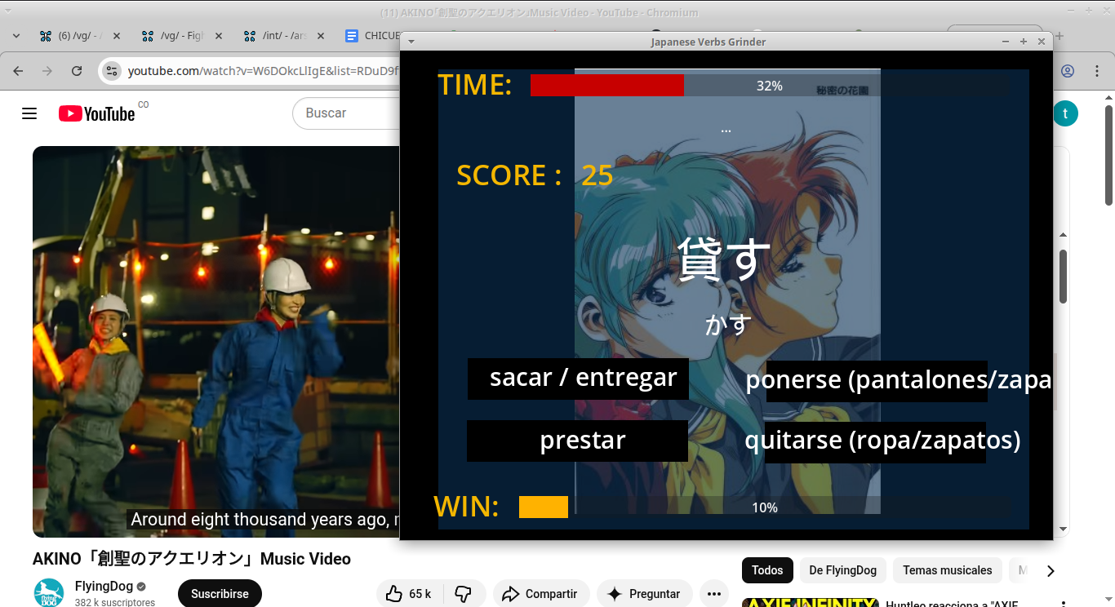Screen dimensions: 1115x607
Task: Dislike the video with thumbs down
Action: [463, 594]
